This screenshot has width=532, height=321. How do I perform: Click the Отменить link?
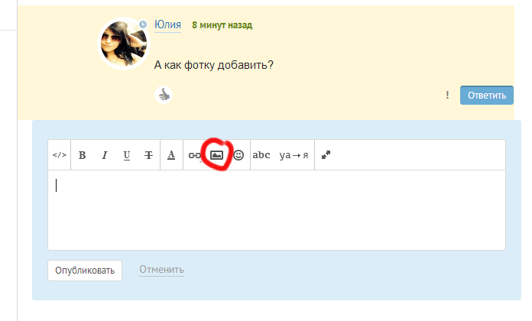(161, 270)
